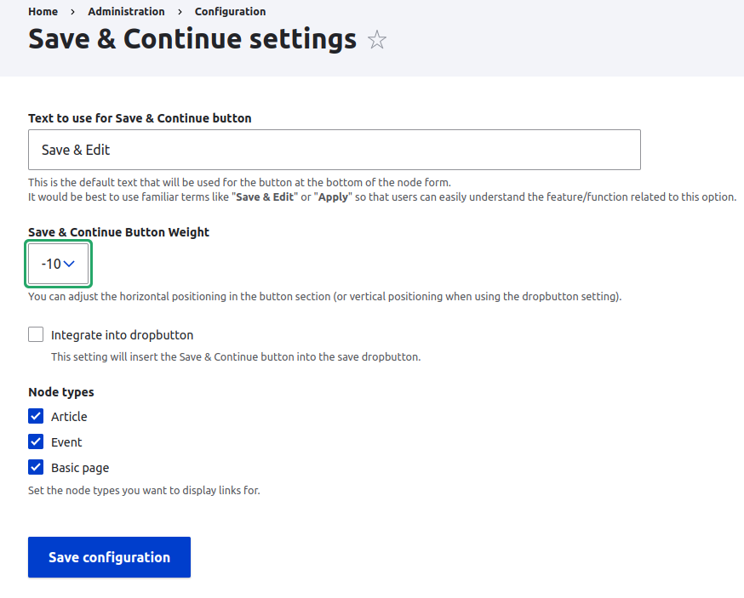Open the Button Weight select box
The image size is (744, 598).
(x=59, y=264)
